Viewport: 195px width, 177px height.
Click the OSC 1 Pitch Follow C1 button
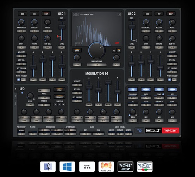coord(23,80)
